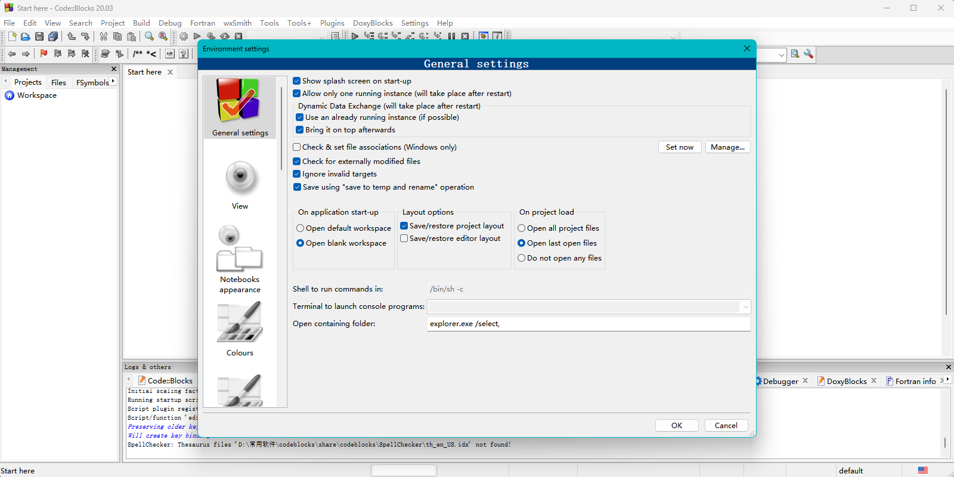Switch to the Files tab in Management
Image resolution: width=954 pixels, height=477 pixels.
pos(58,82)
